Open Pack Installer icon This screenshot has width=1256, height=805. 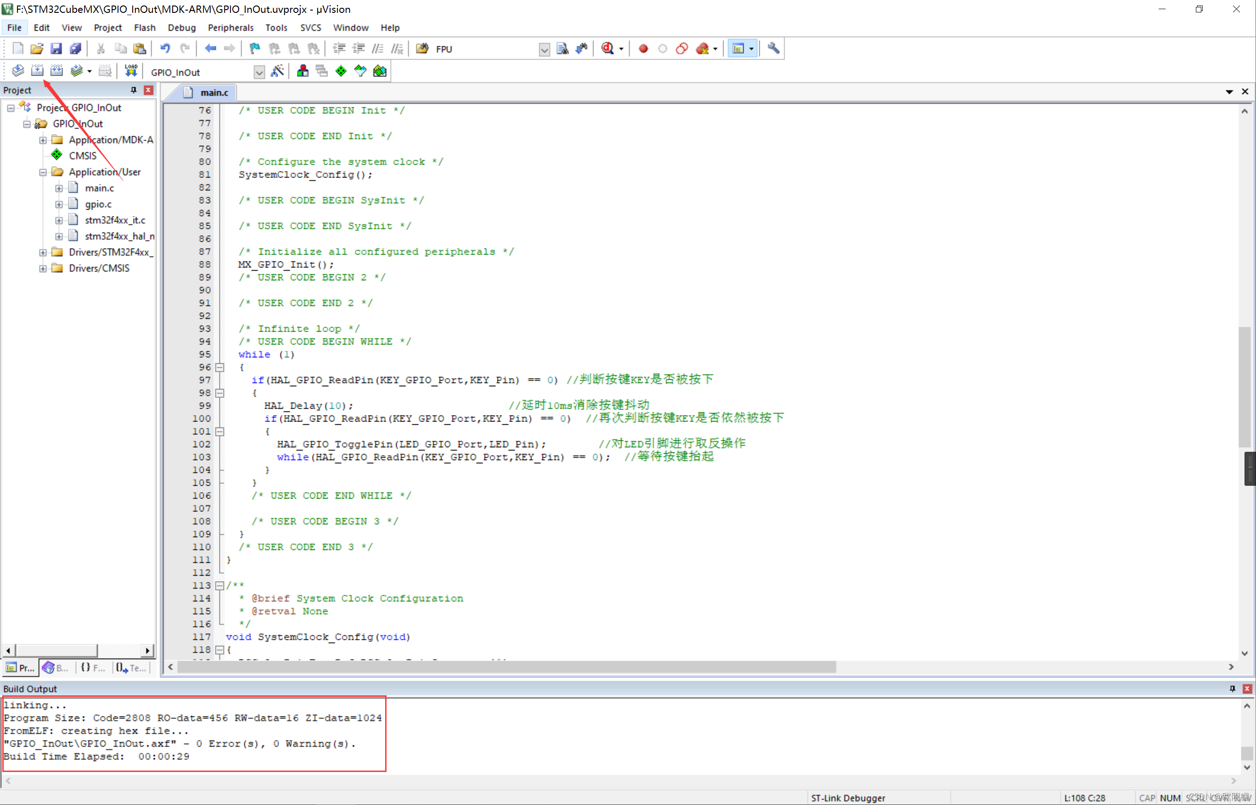click(x=380, y=71)
